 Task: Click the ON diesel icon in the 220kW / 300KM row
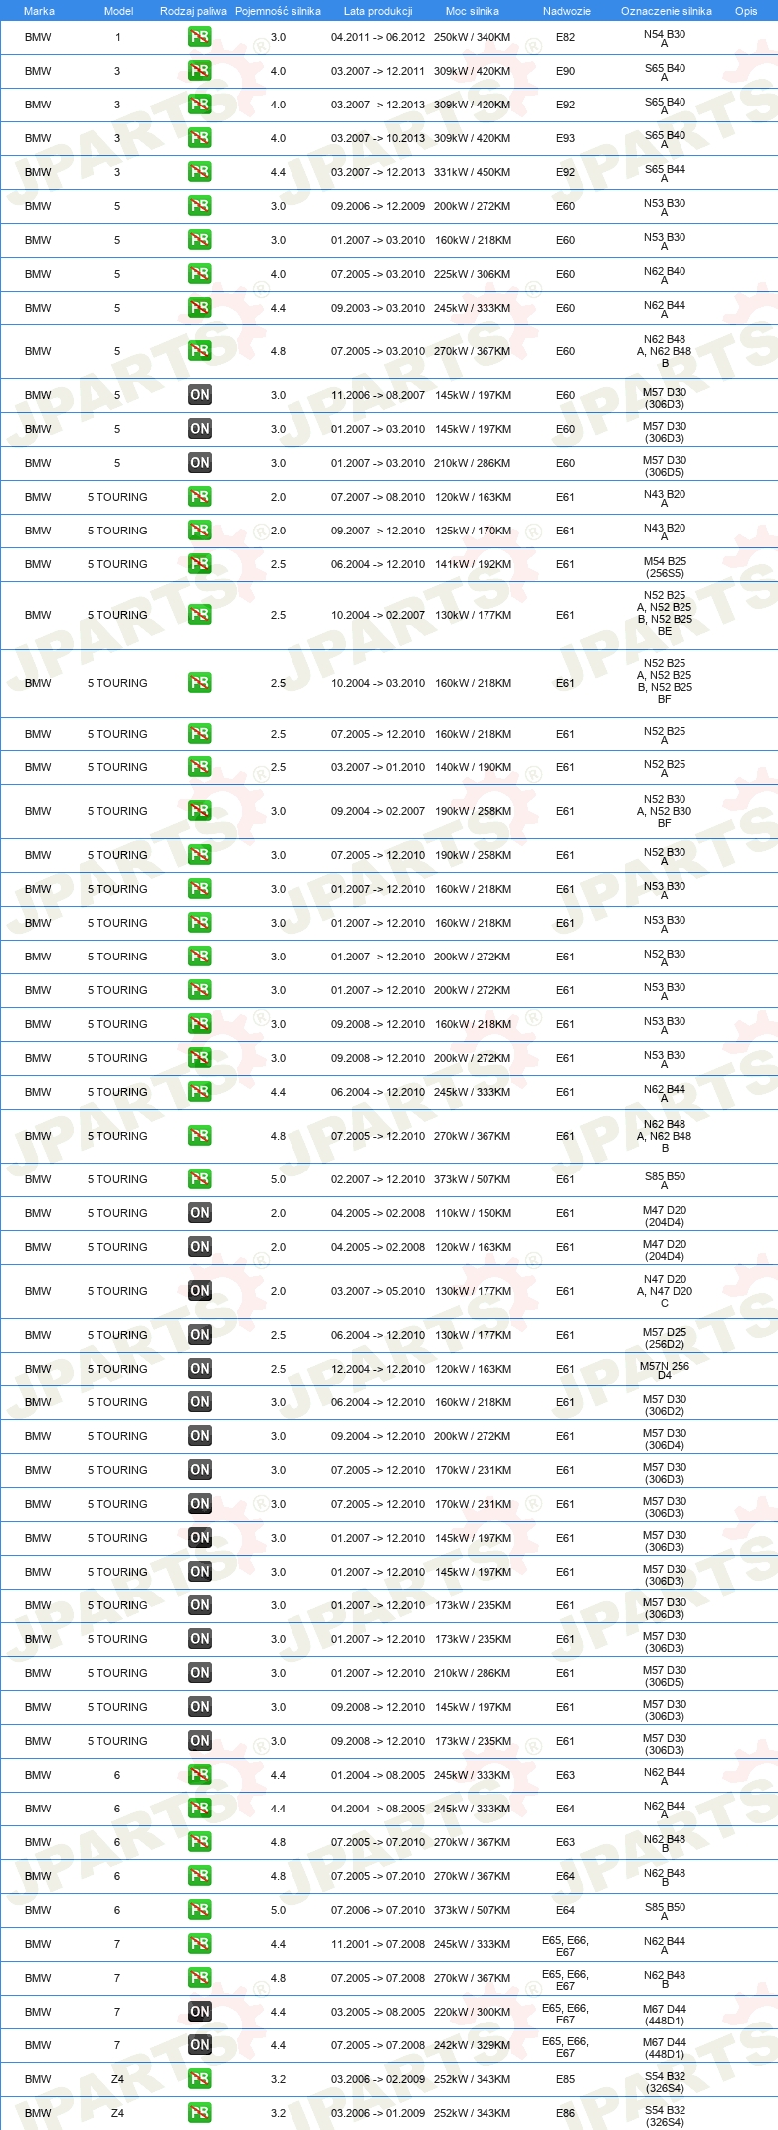(199, 2012)
